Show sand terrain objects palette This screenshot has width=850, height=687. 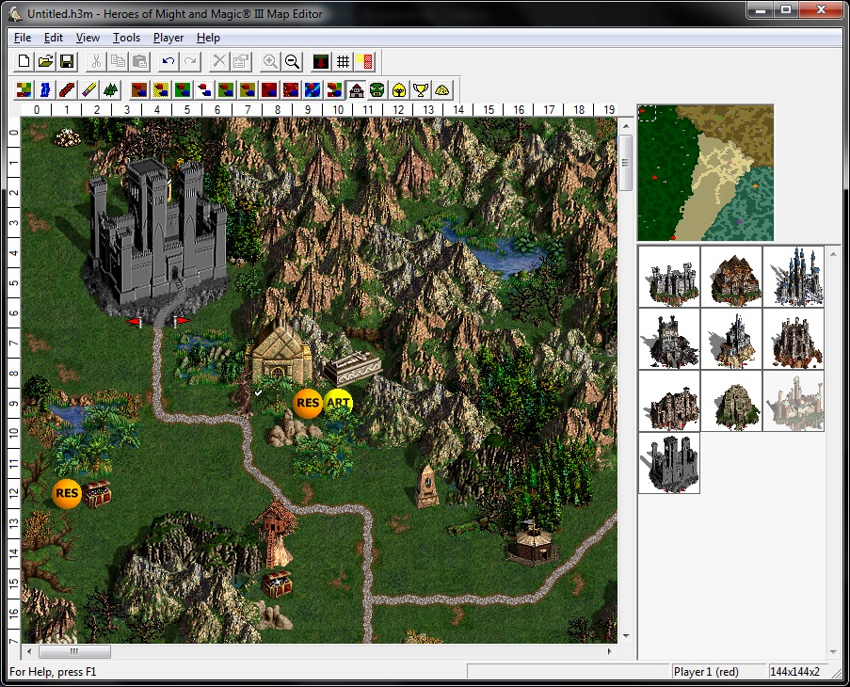click(x=161, y=90)
